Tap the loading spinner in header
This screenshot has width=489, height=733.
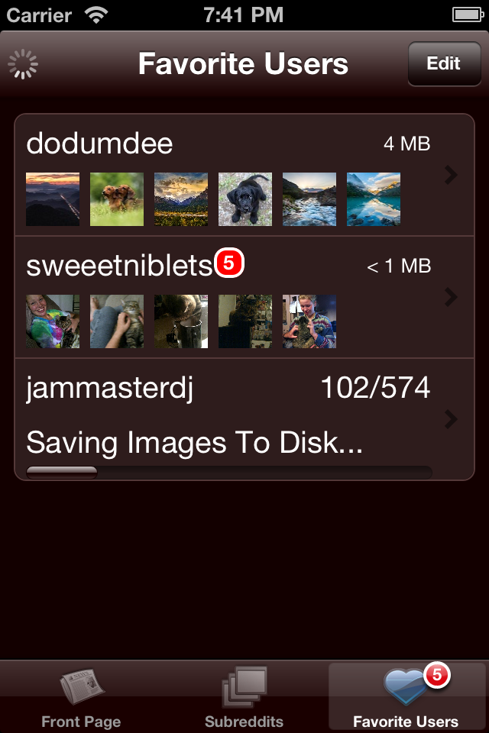point(23,64)
